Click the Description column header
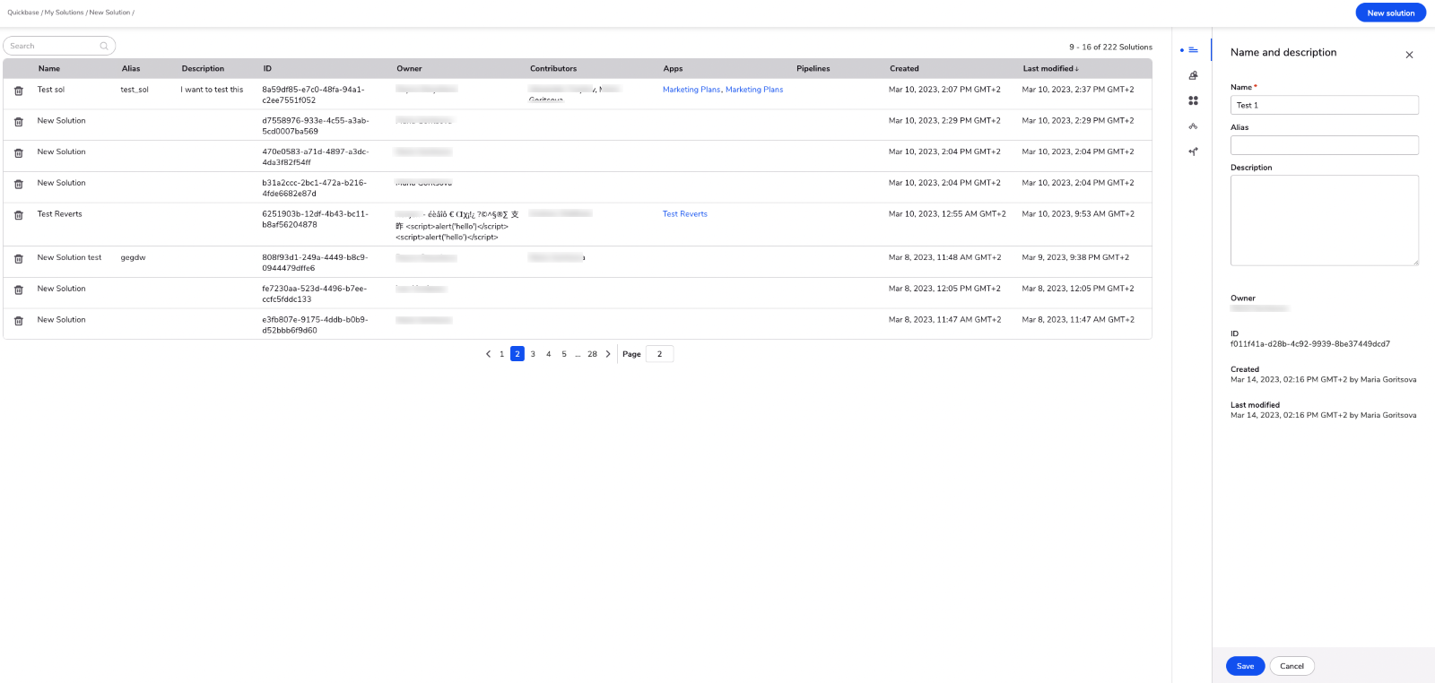The width and height of the screenshot is (1435, 683). click(x=203, y=69)
